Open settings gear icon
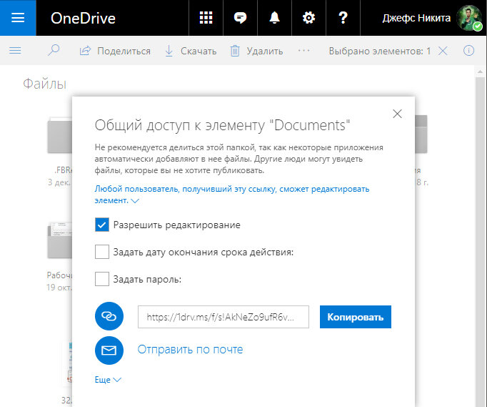The image size is (487, 407). [308, 18]
